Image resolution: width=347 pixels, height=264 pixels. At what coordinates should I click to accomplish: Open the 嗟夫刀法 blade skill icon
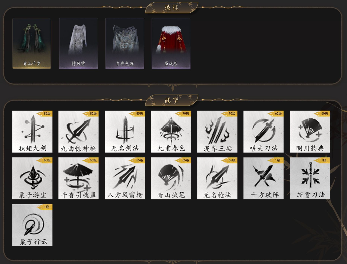click(x=264, y=132)
